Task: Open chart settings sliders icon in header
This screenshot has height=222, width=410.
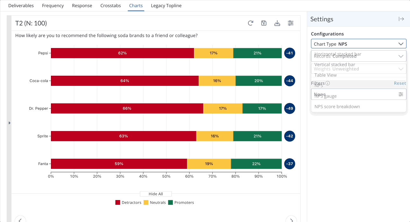Action: 291,23
